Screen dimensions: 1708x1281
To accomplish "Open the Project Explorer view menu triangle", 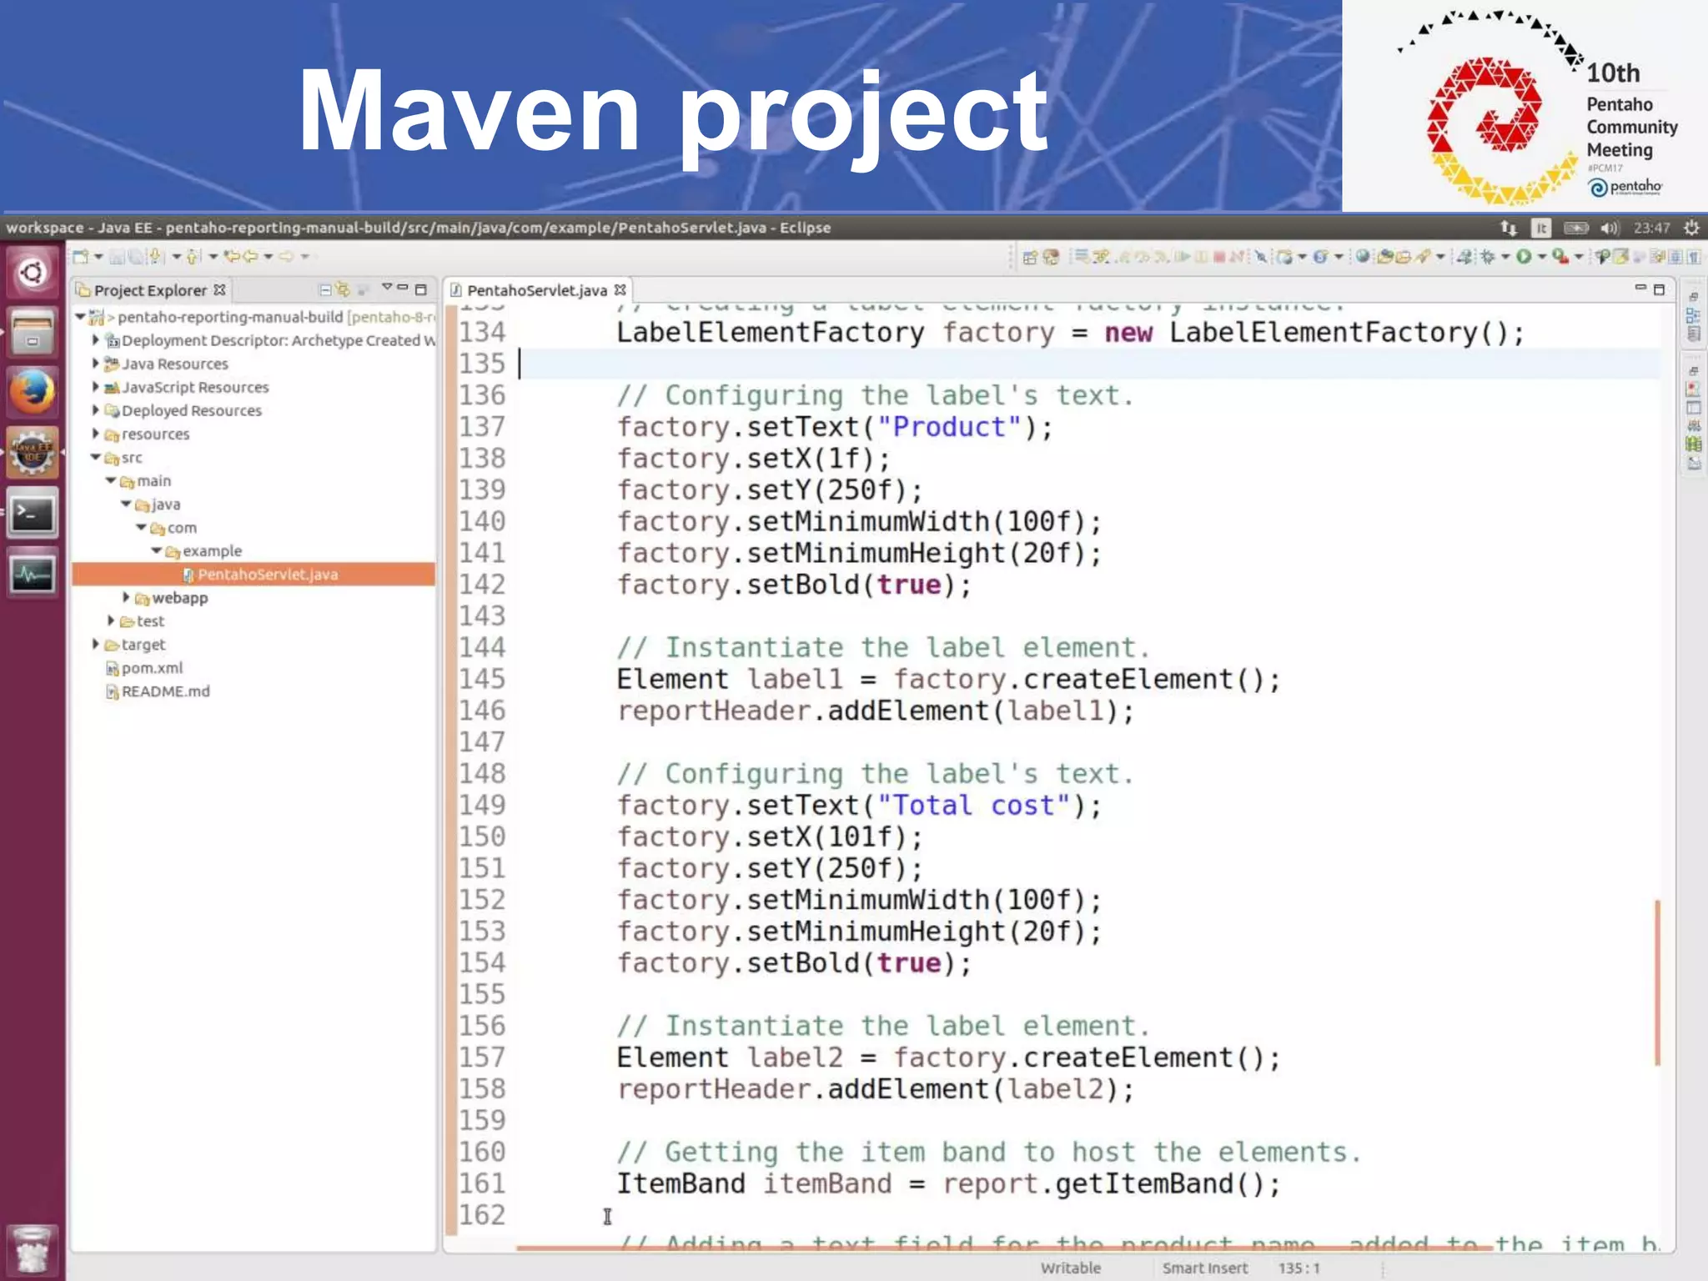I will pyautogui.click(x=387, y=286).
